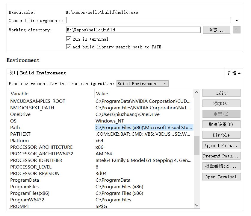Toggle the Run in terminal checkbox
The image size is (251, 216).
click(68, 39)
